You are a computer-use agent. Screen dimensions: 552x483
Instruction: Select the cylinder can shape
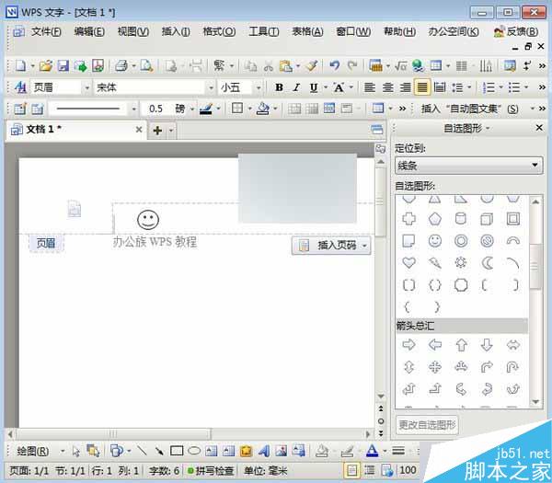[x=461, y=219]
